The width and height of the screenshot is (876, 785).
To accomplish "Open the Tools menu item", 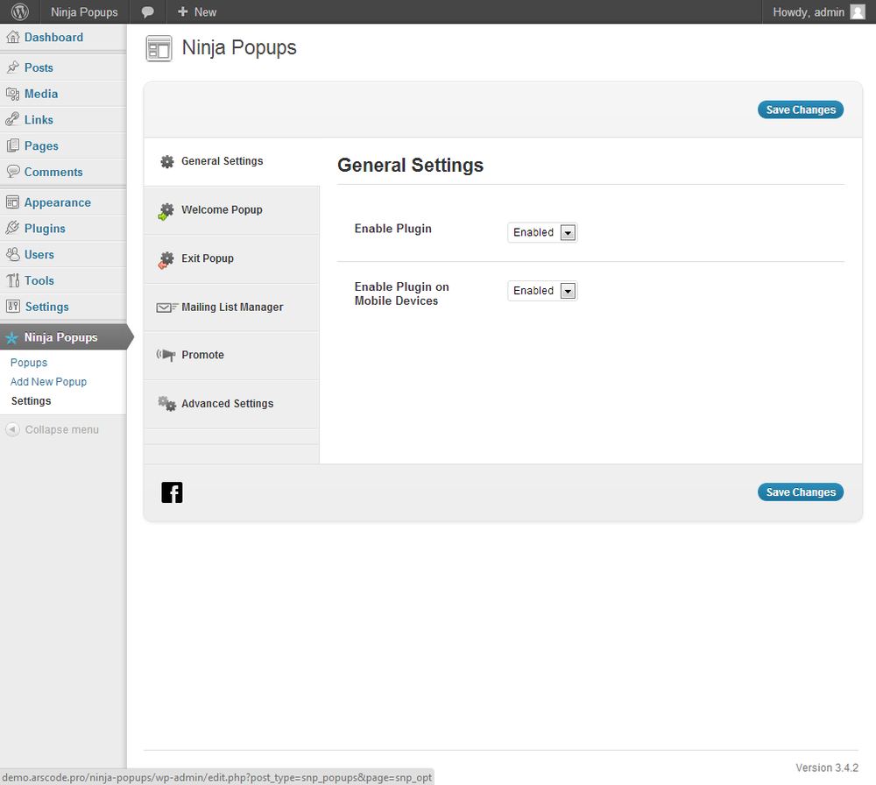I will 63,280.
